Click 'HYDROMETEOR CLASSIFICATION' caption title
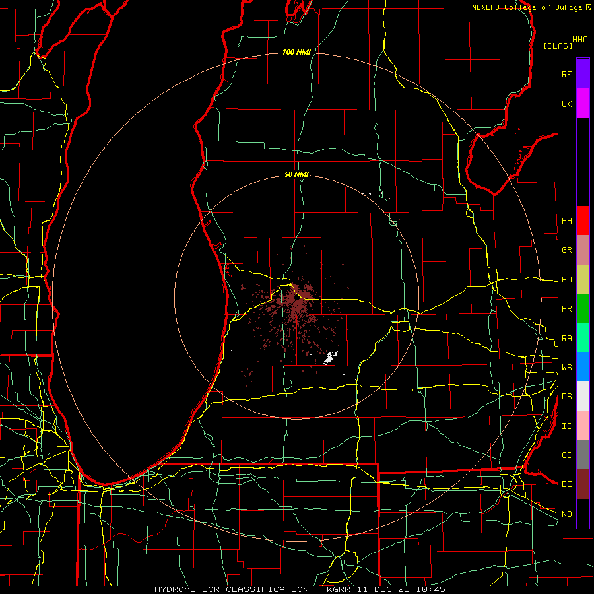 [x=232, y=589]
